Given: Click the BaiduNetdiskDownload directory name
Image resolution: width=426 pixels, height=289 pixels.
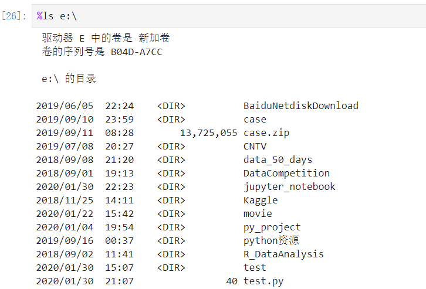Looking at the screenshot, I should click(301, 106).
